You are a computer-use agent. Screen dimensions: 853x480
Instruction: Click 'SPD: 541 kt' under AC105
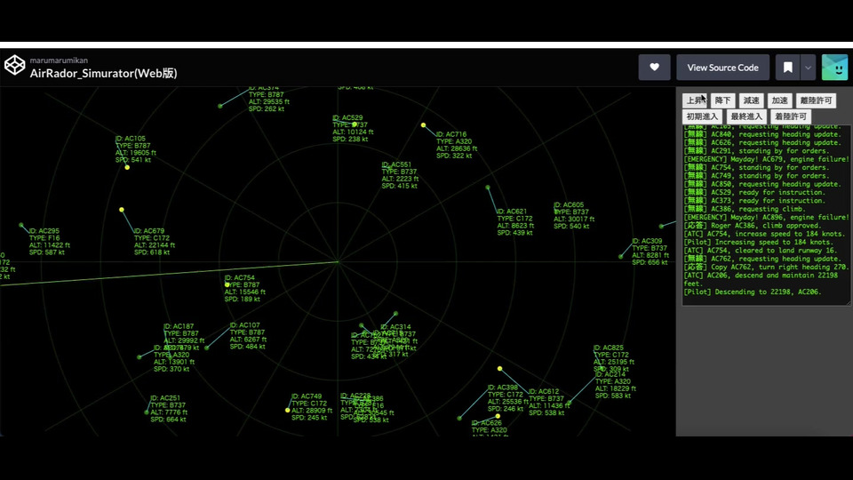(x=133, y=160)
